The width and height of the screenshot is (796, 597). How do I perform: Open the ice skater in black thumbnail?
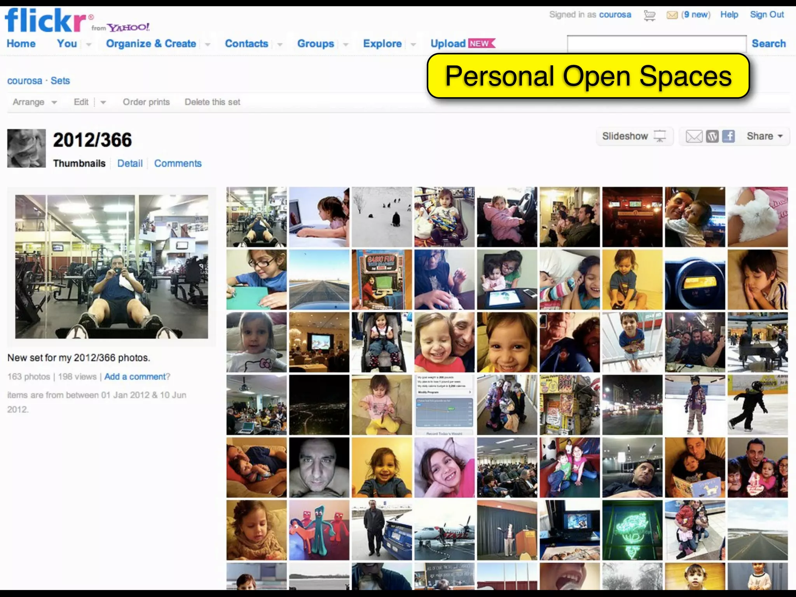[758, 405]
